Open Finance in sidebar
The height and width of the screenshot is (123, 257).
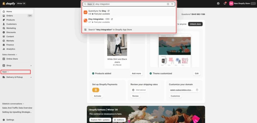point(17,45)
